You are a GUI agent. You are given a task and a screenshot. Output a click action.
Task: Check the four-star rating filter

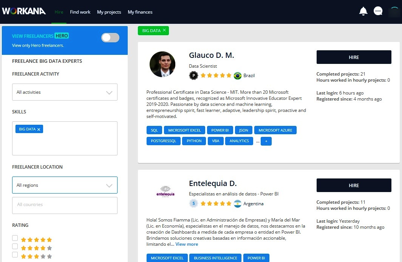15,246
